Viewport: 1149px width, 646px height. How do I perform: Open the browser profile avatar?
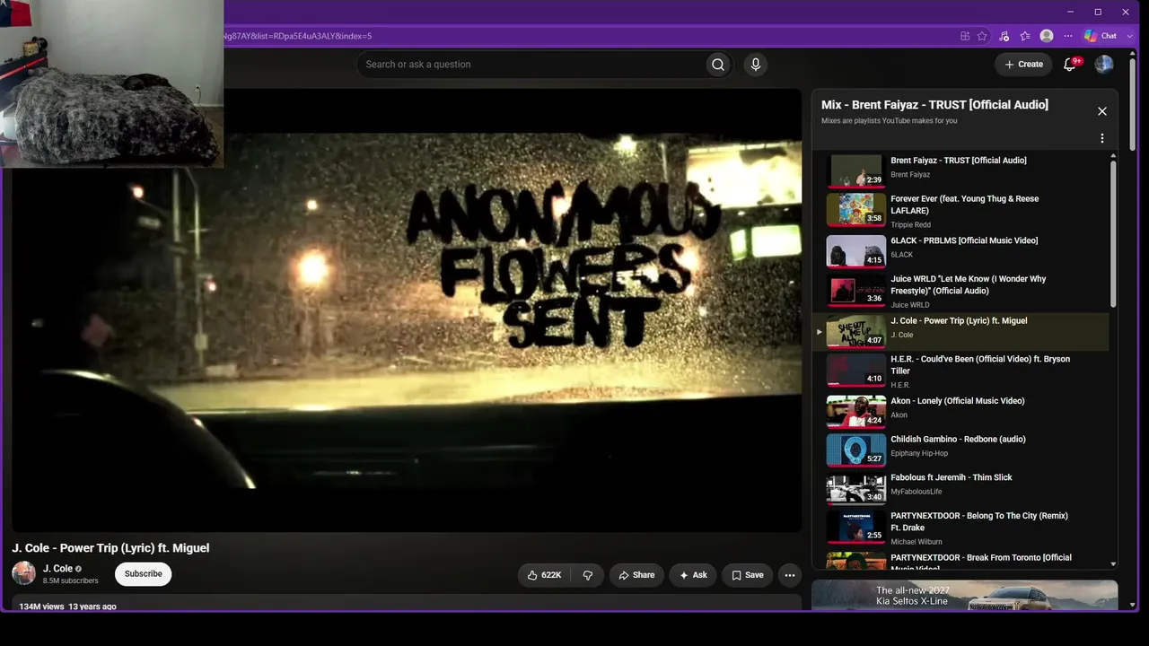(1047, 36)
